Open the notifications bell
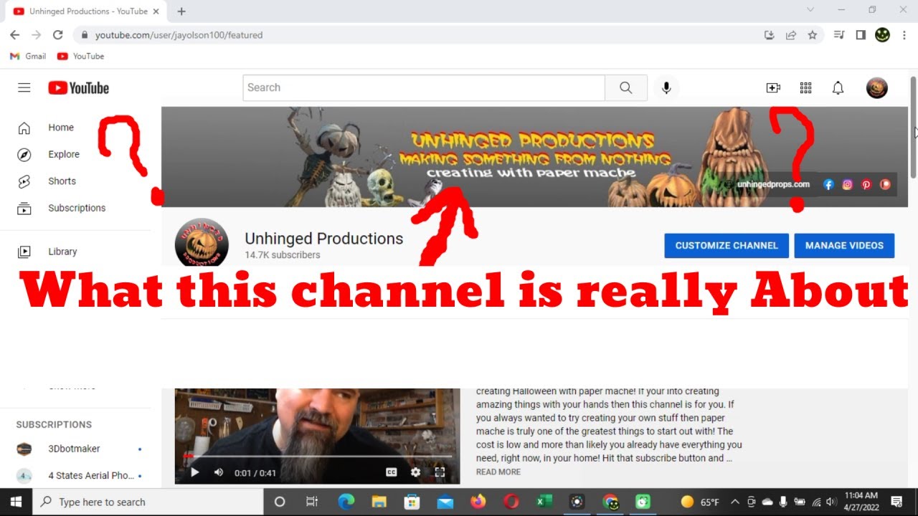918x516 pixels. [x=838, y=87]
